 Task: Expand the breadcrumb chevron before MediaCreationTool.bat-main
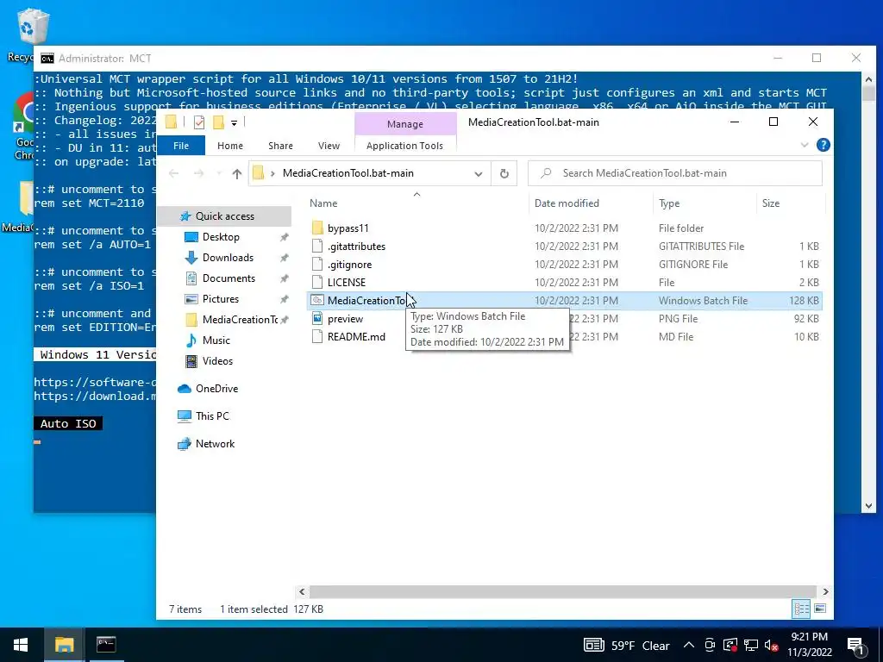tap(272, 173)
